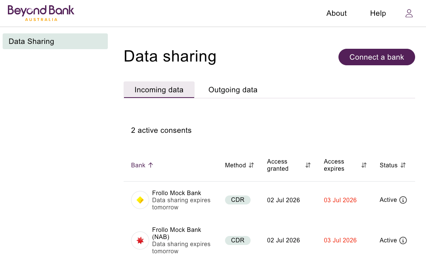This screenshot has width=426, height=278.
Task: Open the About page
Action: pyautogui.click(x=336, y=13)
